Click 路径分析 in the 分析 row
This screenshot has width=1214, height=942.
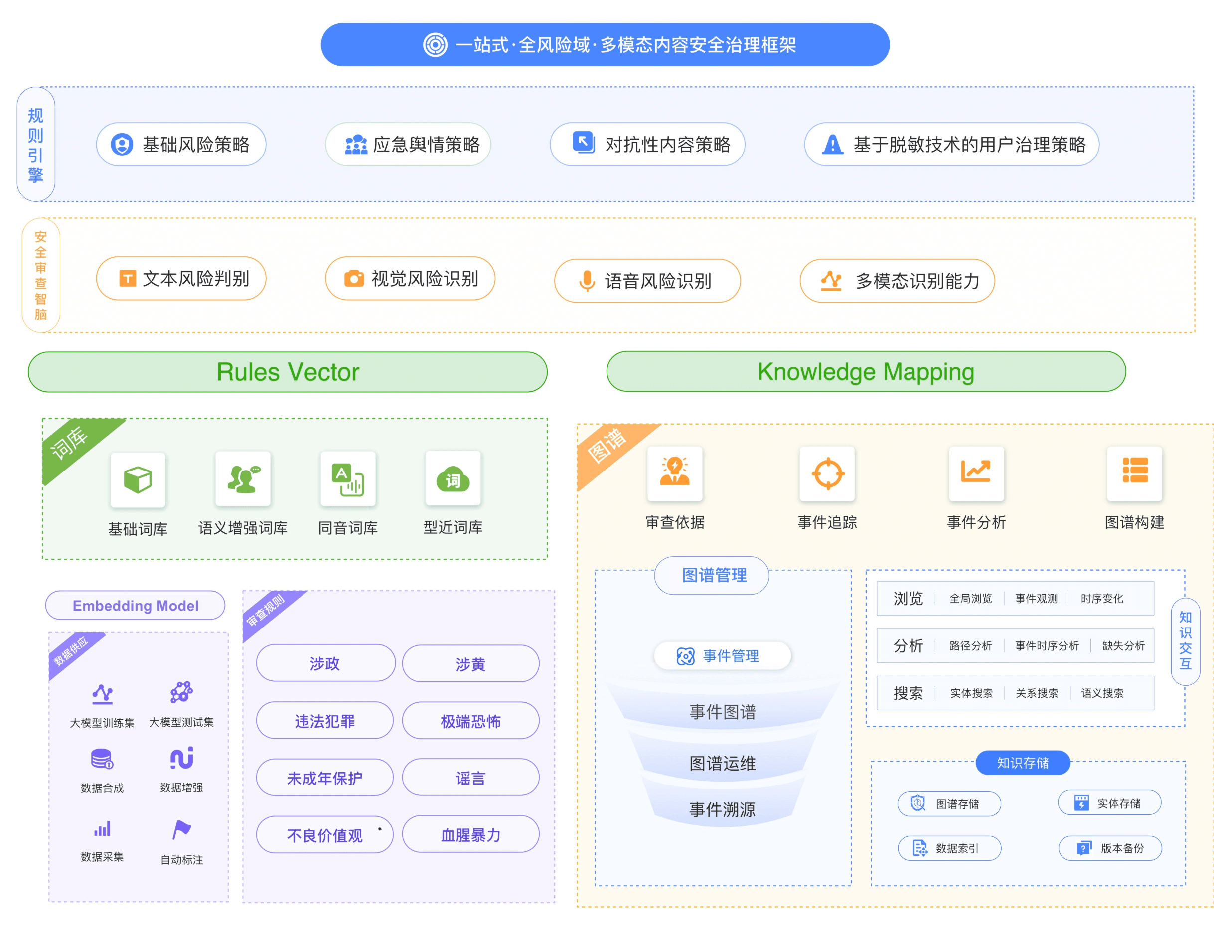tap(970, 645)
